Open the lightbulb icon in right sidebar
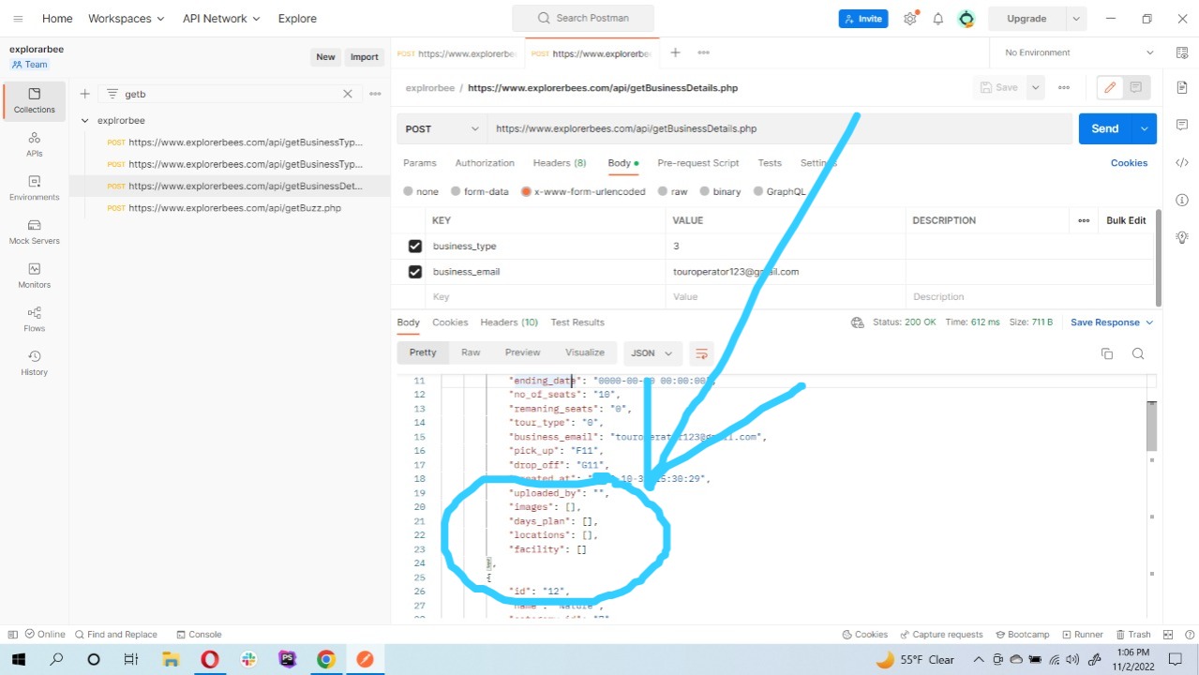1199x675 pixels. pyautogui.click(x=1182, y=237)
